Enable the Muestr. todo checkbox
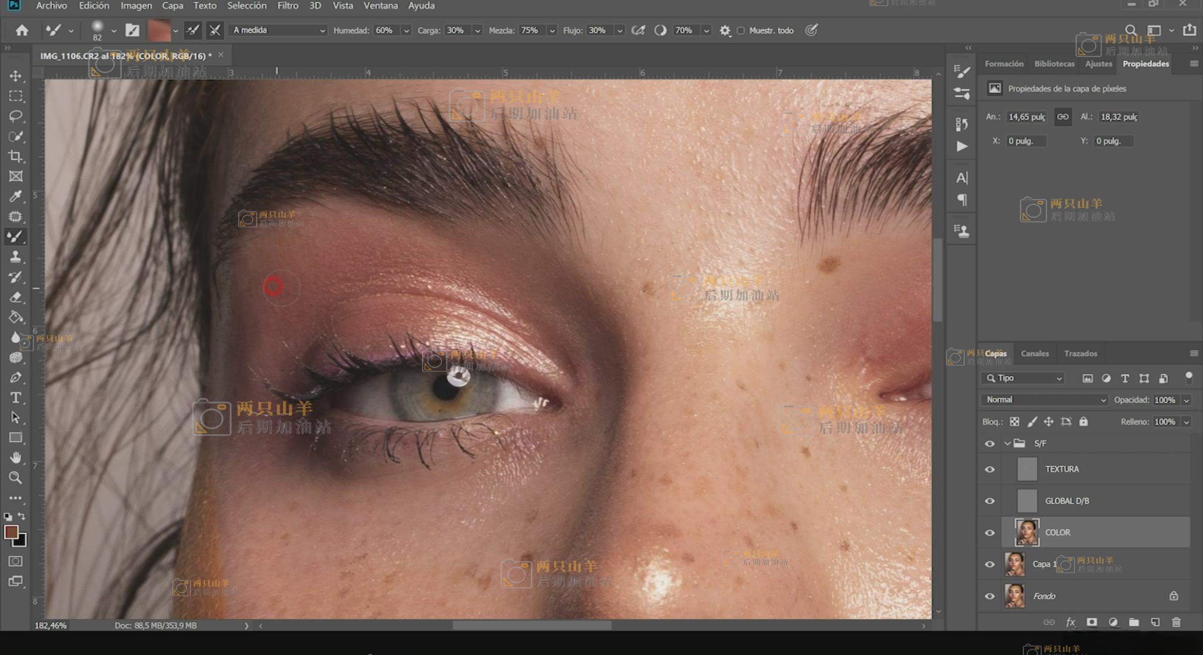The image size is (1203, 655). 740,30
